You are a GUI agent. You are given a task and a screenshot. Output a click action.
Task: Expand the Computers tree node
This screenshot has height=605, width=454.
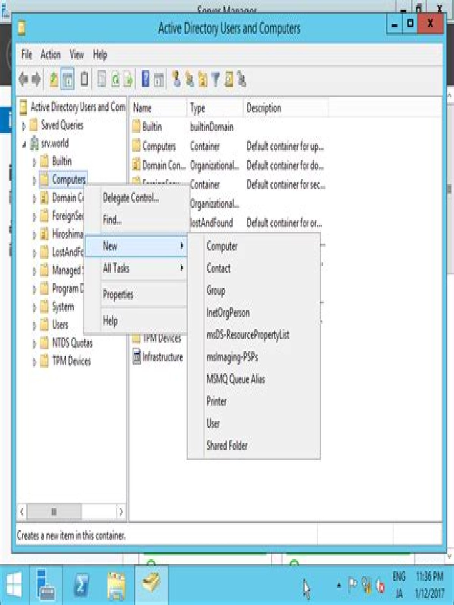[x=34, y=180]
